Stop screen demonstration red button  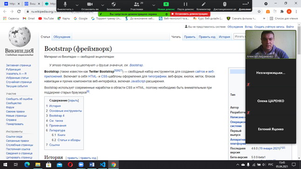coord(190,14)
